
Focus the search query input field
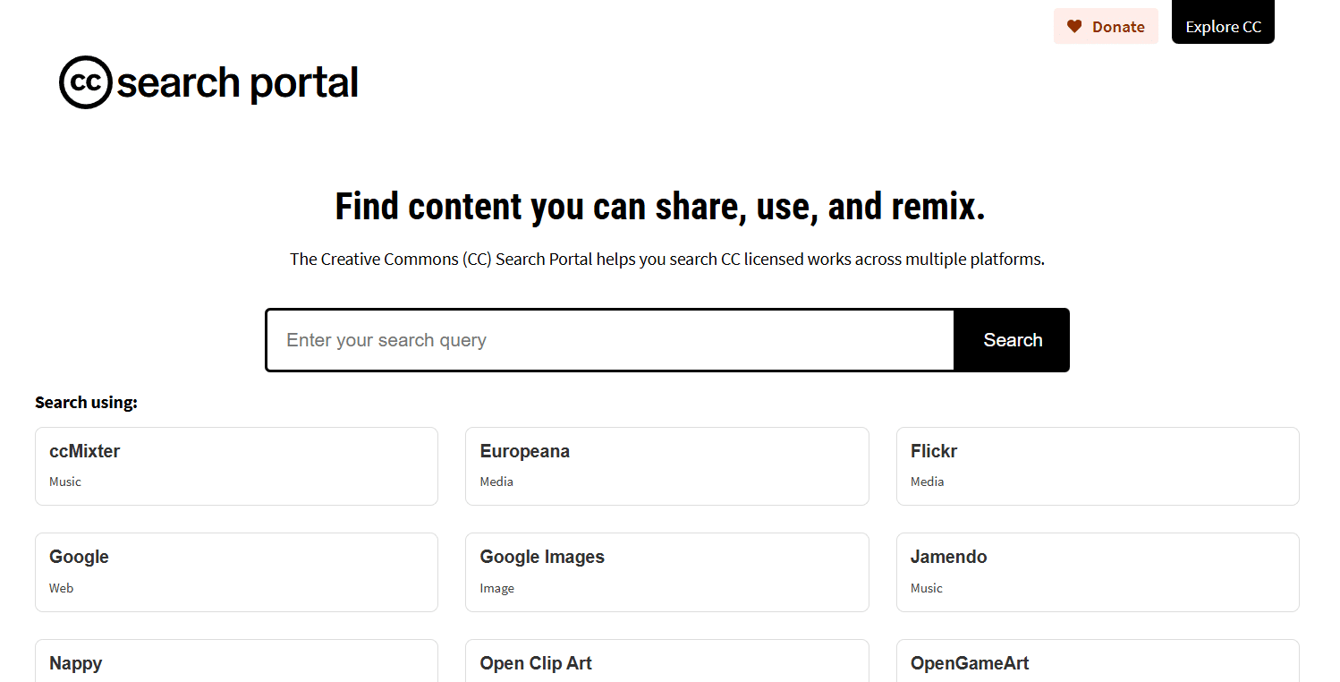pyautogui.click(x=611, y=340)
